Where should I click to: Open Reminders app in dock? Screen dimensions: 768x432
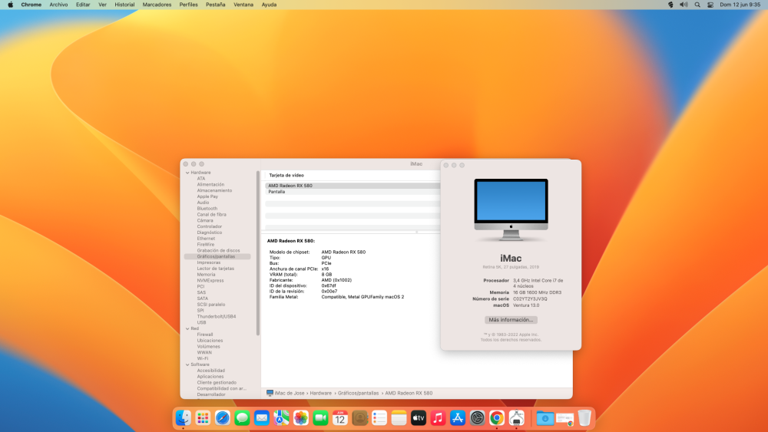[x=379, y=418]
